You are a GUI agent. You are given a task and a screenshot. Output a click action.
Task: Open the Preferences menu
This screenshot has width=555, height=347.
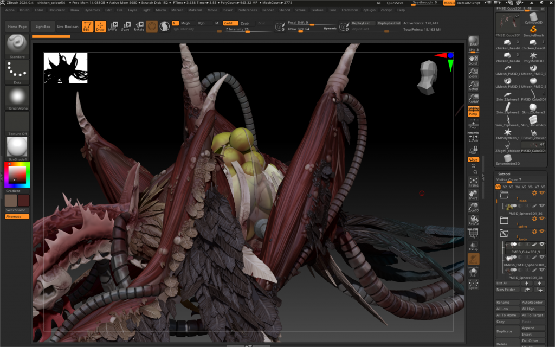pos(247,10)
